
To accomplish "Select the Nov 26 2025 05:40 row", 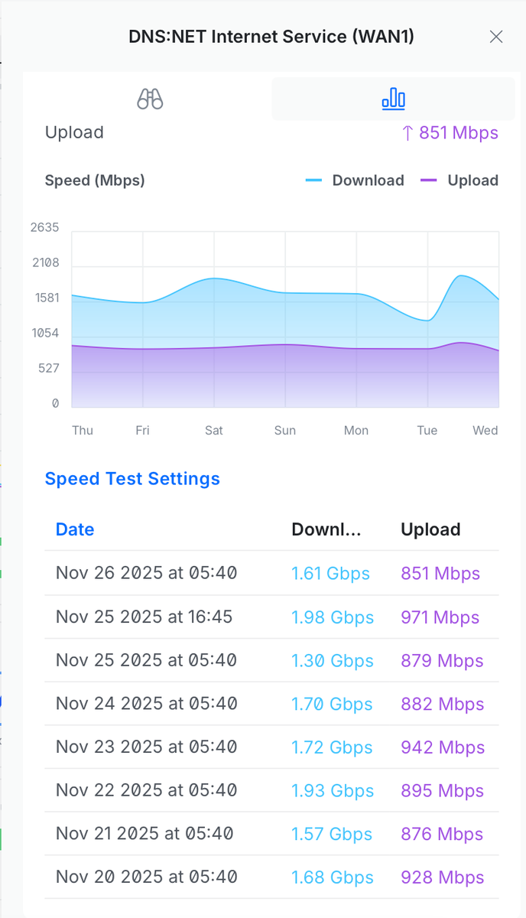I will click(271, 573).
